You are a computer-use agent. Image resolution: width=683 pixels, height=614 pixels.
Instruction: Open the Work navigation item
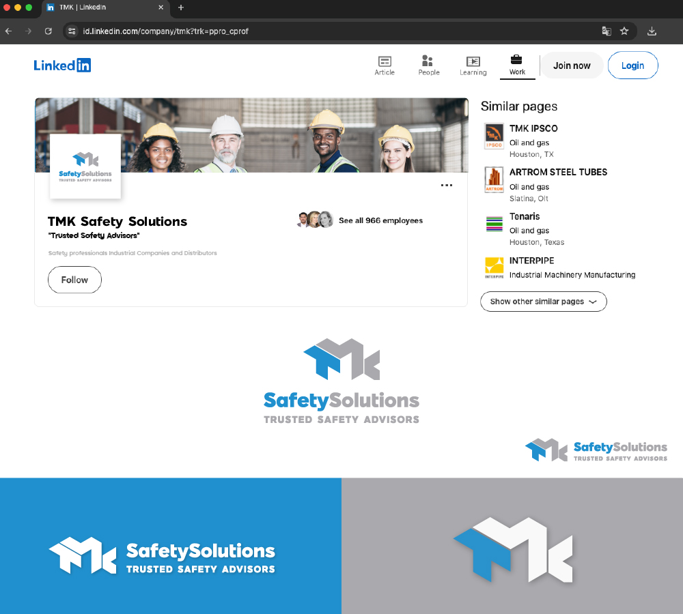tap(517, 65)
